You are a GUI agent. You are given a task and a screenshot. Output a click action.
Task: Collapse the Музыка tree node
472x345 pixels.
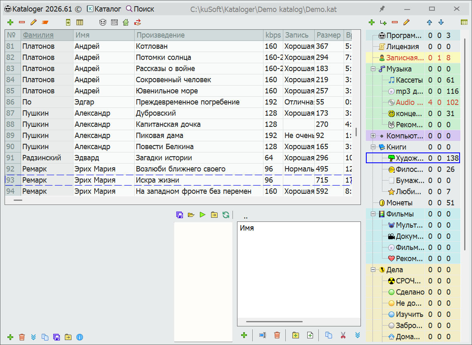pos(373,69)
